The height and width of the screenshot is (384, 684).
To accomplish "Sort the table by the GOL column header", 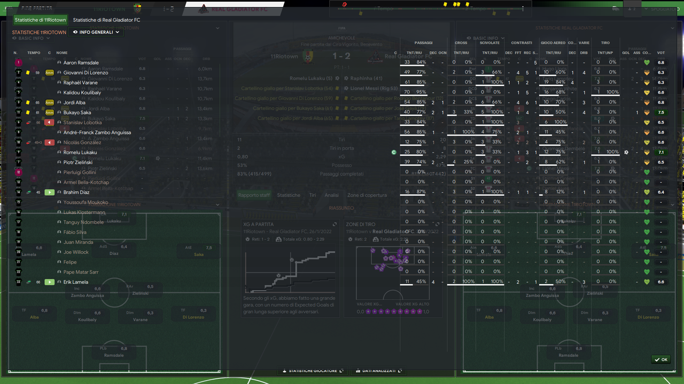I will [626, 53].
